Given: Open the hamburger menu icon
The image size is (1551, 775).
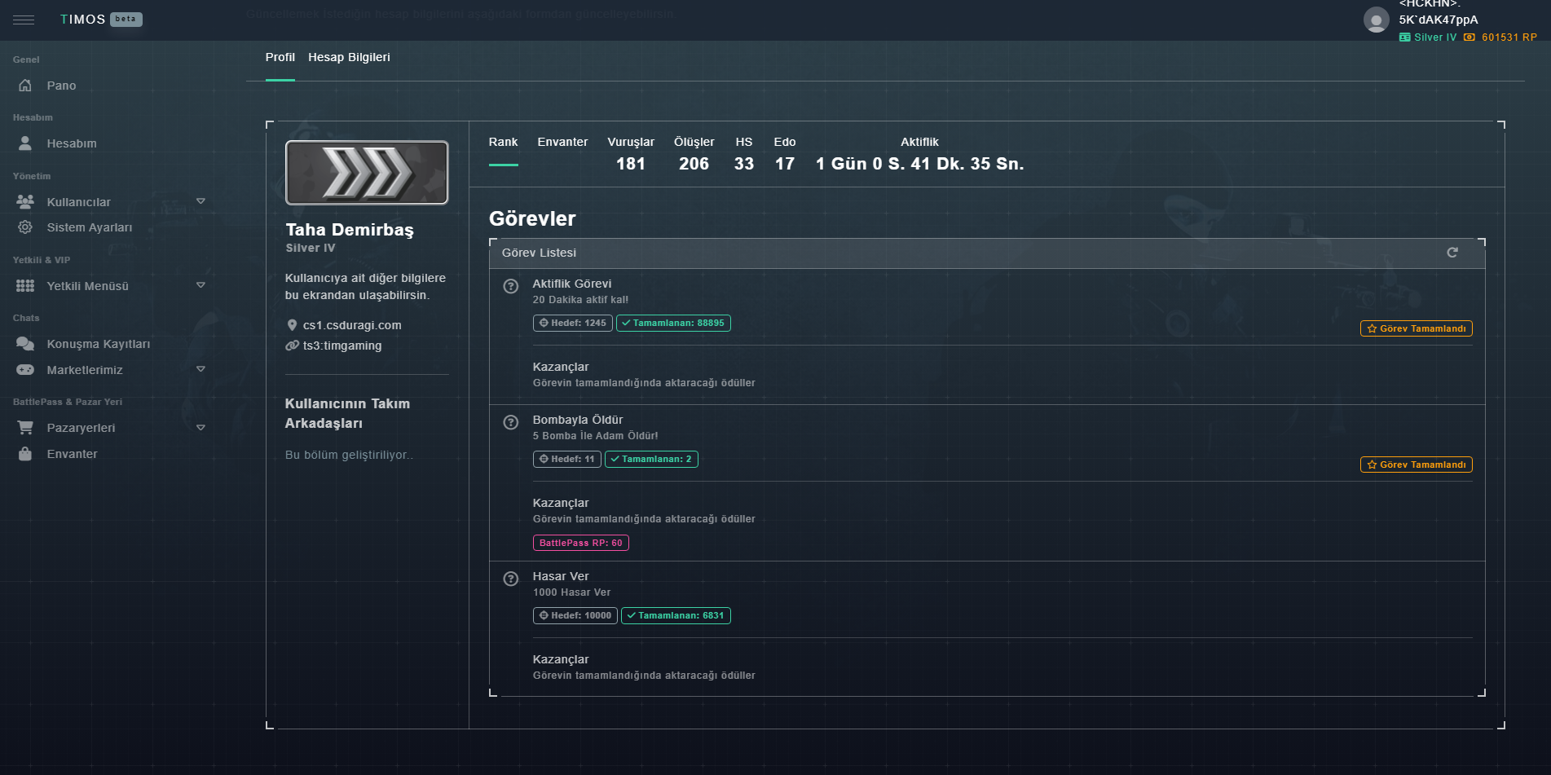Looking at the screenshot, I should 24,20.
